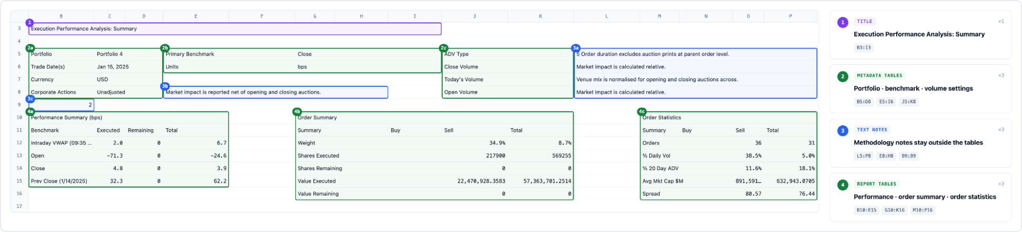Click the "M10:P16" range chip
Screen dimensions: 1022x232
(923, 210)
